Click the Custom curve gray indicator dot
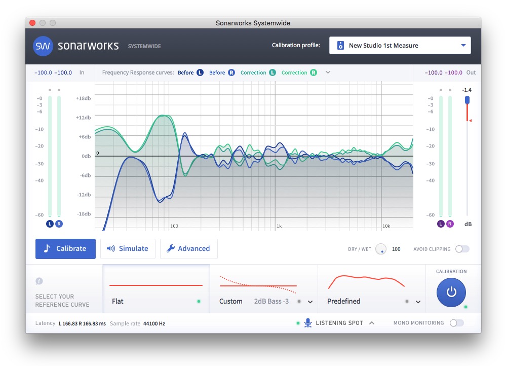Screen dimensions: 505x366 pyautogui.click(x=299, y=301)
